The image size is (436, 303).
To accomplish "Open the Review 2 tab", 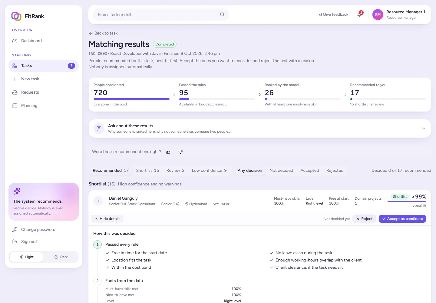I will tap(175, 171).
